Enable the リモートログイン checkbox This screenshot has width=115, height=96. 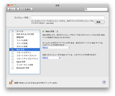tap(13, 52)
